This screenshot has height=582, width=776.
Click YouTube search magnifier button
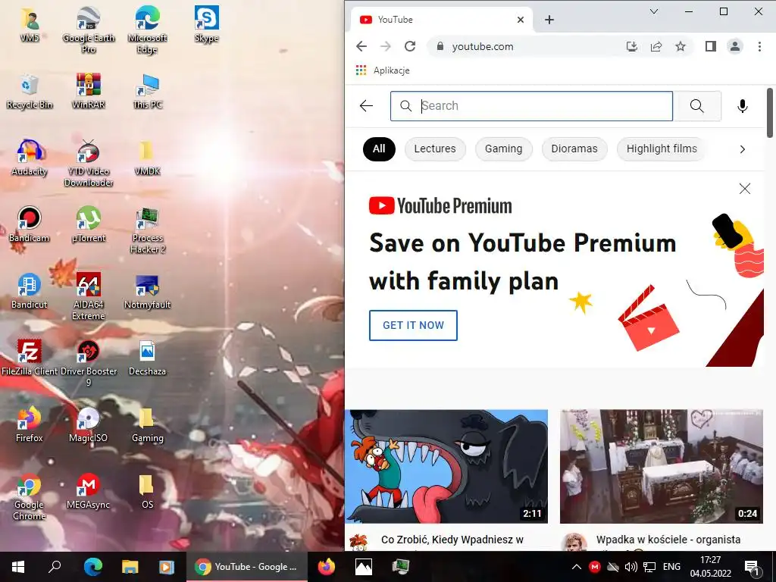tap(697, 106)
